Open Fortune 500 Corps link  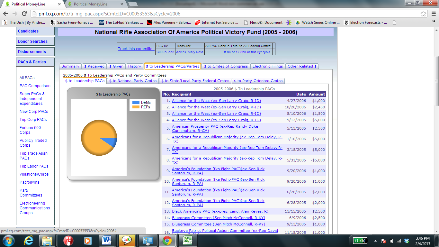coord(30,130)
